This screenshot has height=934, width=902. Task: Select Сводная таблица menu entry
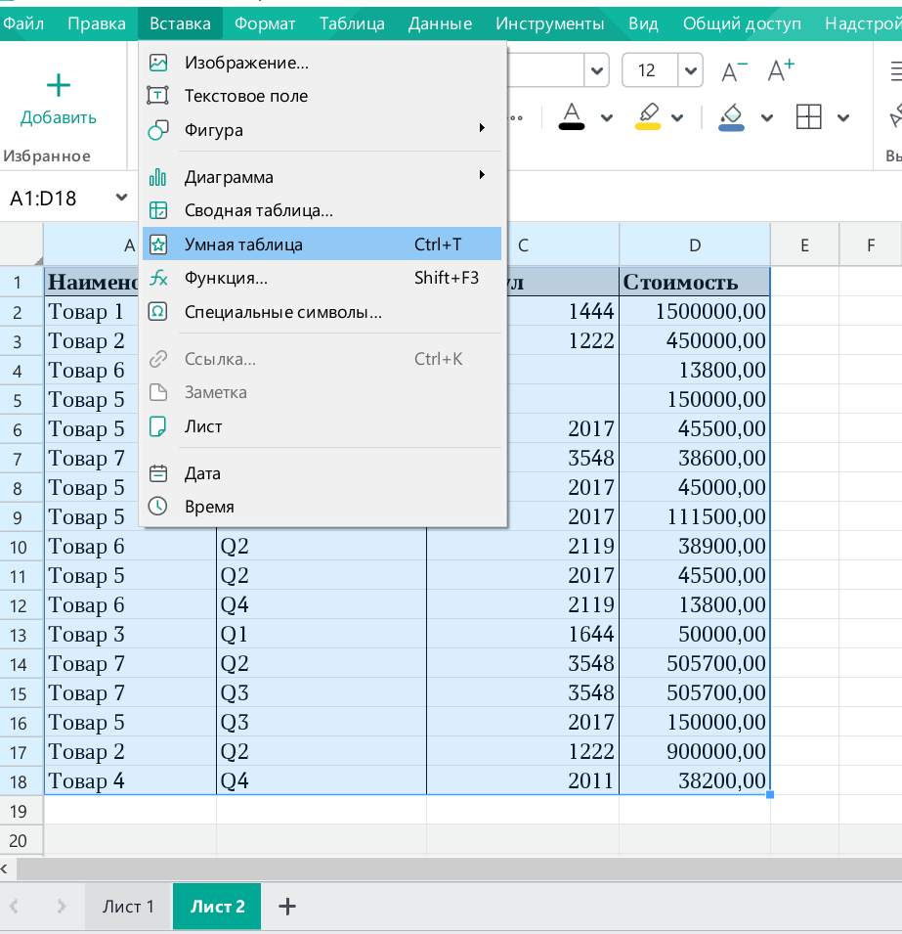coord(259,210)
